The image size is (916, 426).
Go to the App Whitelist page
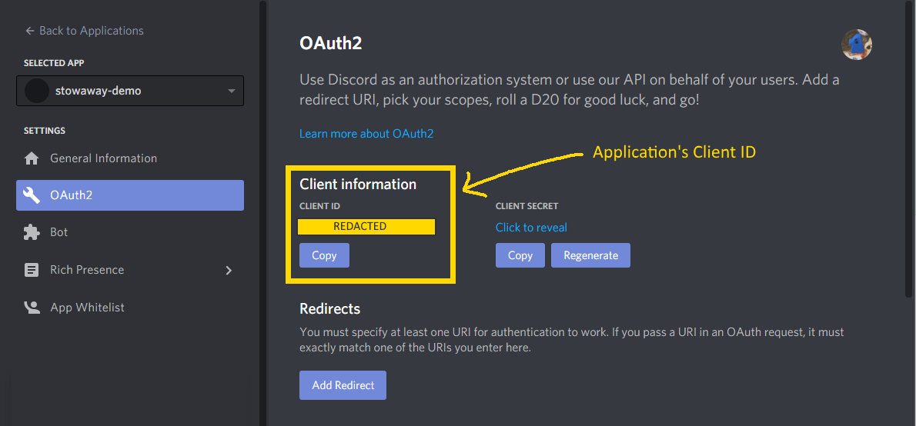(x=87, y=308)
